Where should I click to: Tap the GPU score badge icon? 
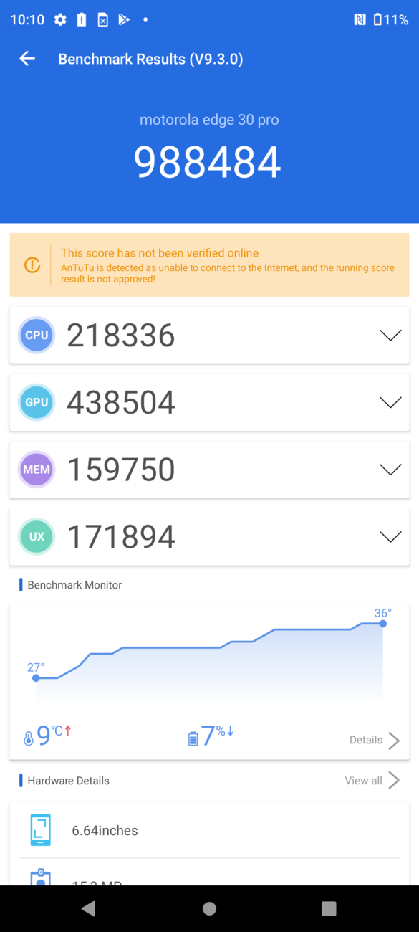(37, 402)
